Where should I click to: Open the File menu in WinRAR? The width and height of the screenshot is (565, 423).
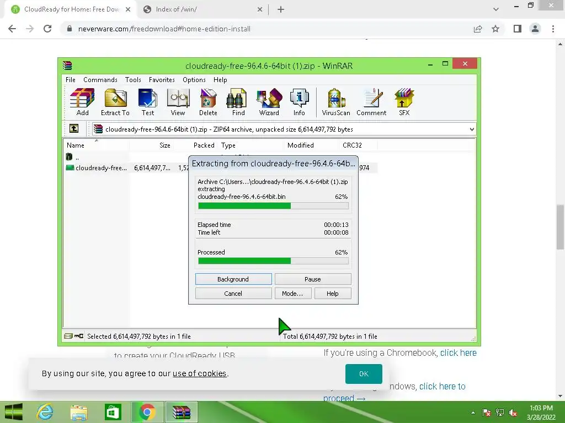(x=70, y=79)
